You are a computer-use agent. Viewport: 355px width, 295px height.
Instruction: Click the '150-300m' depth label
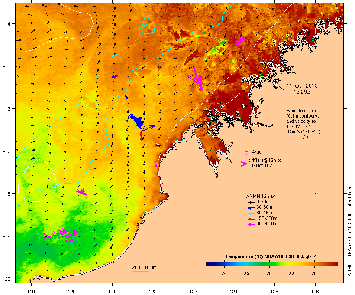pyautogui.click(x=267, y=218)
